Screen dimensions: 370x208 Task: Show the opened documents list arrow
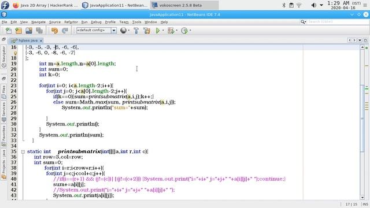click(x=360, y=40)
